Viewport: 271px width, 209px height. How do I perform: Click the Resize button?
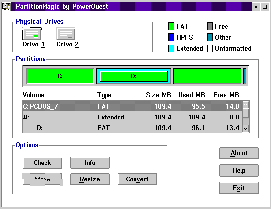pos(90,179)
